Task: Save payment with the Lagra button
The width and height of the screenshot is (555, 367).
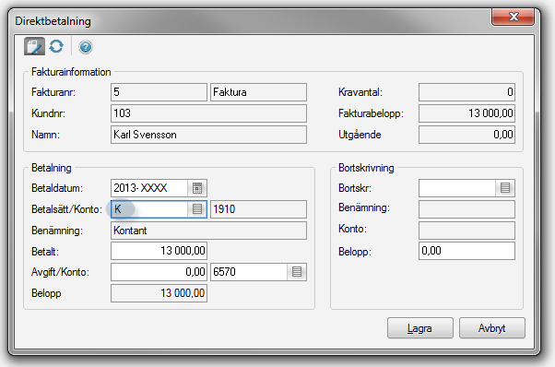Action: 420,328
